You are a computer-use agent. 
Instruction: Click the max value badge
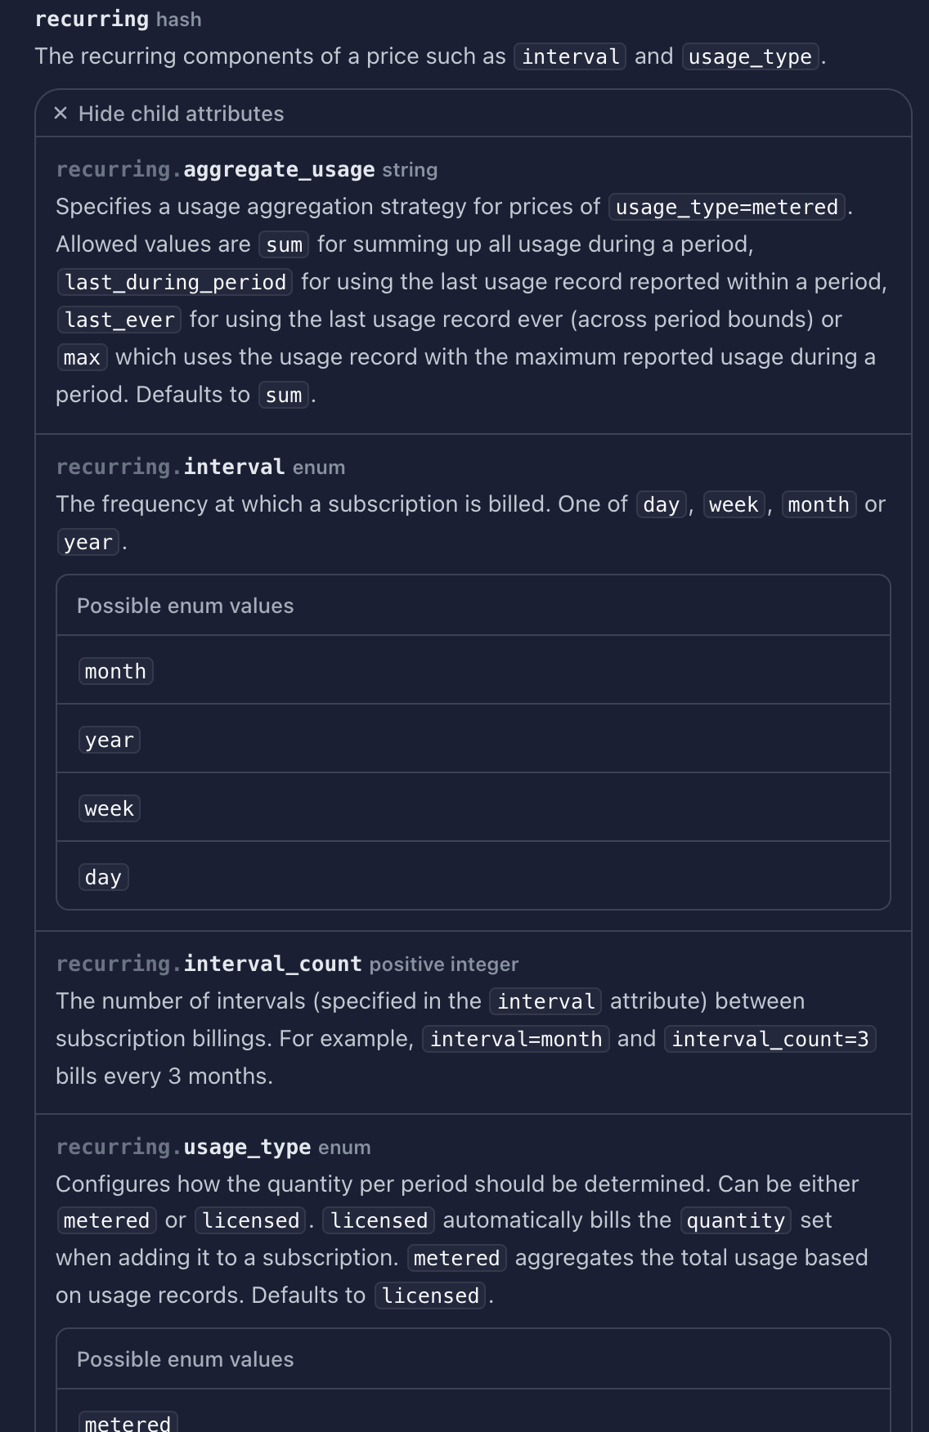(82, 357)
